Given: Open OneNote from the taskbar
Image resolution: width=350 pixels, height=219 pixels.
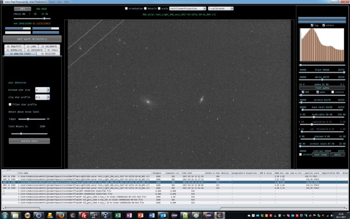Looking at the screenshot, I should pyautogui.click(x=129, y=215).
